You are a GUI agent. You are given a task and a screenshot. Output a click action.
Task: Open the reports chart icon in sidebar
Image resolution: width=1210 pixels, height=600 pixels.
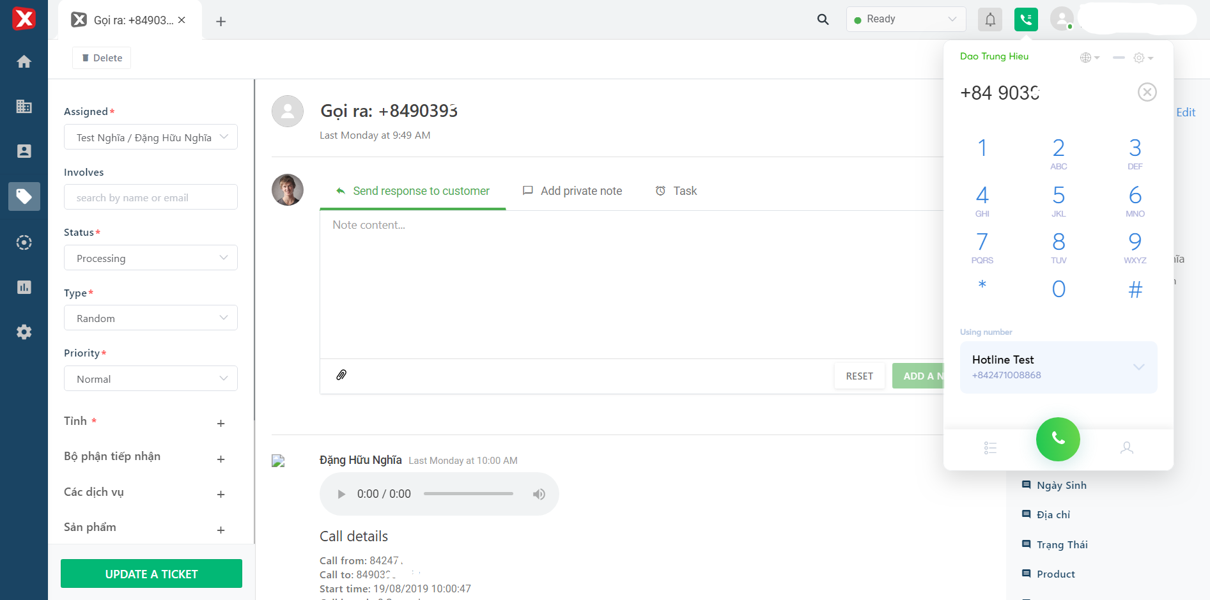(24, 287)
